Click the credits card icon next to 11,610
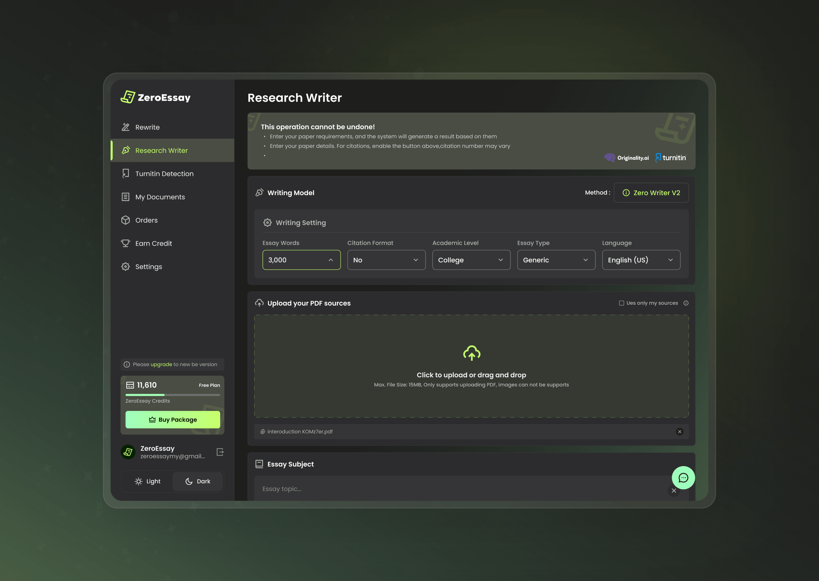Image resolution: width=819 pixels, height=581 pixels. click(x=130, y=385)
